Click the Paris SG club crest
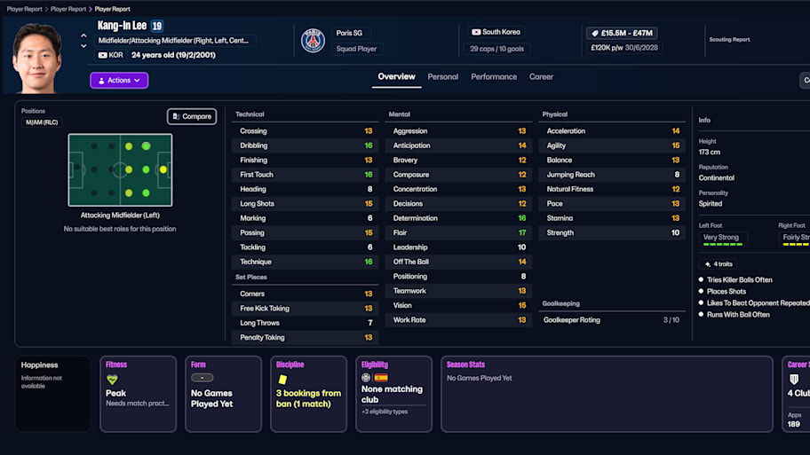 (313, 40)
